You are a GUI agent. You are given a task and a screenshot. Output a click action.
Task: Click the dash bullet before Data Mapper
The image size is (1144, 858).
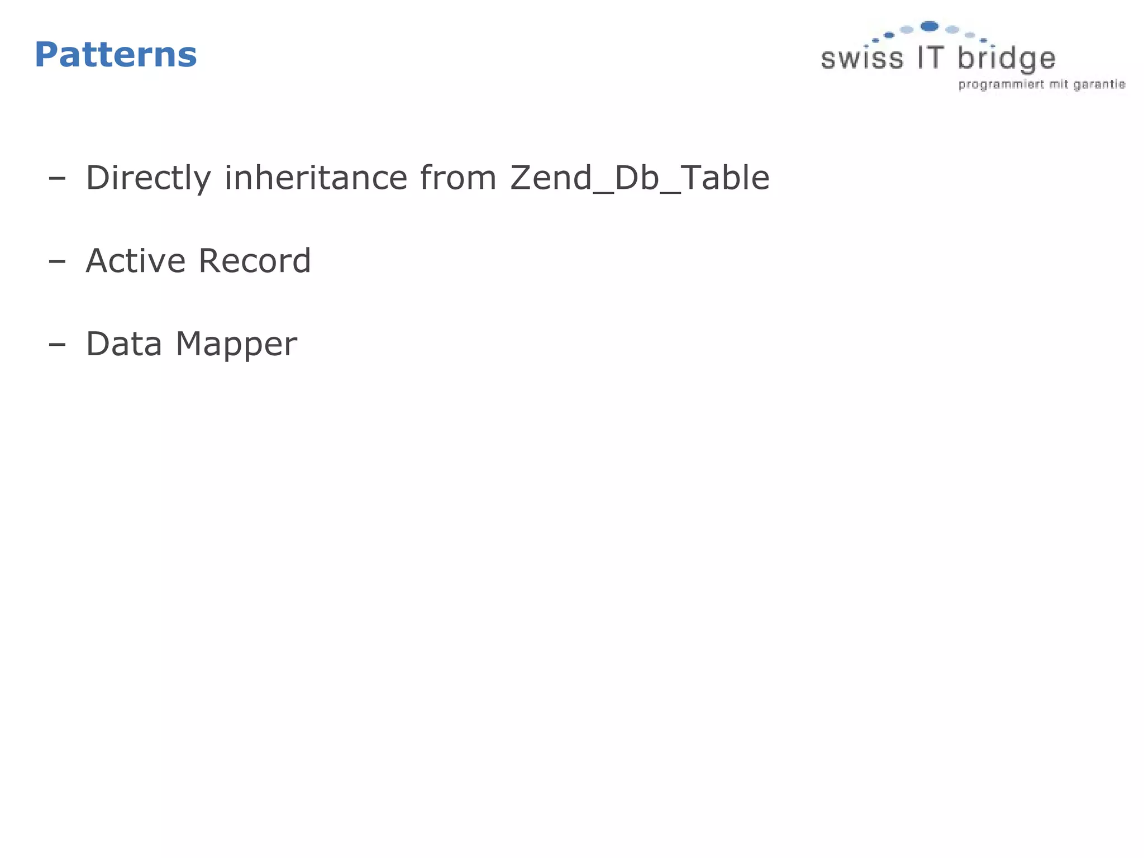click(57, 345)
